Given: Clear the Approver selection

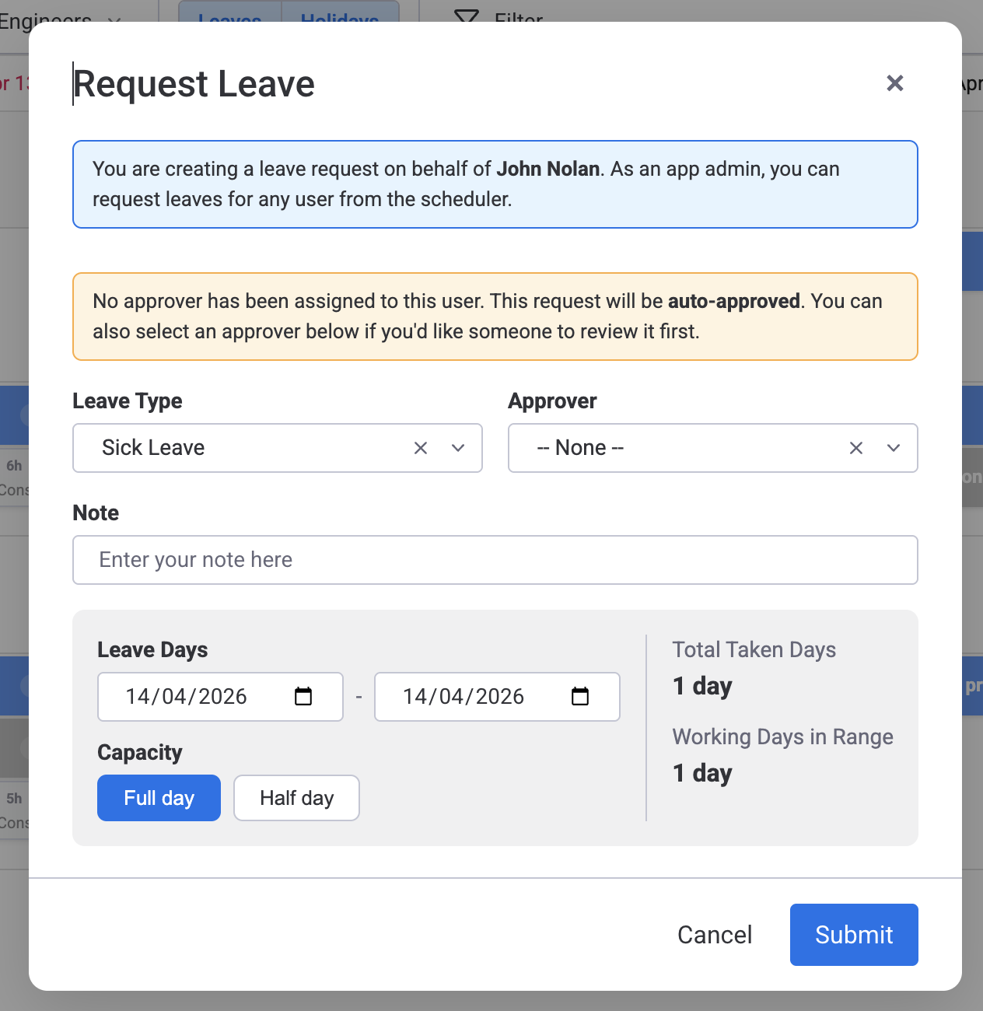Looking at the screenshot, I should 855,448.
